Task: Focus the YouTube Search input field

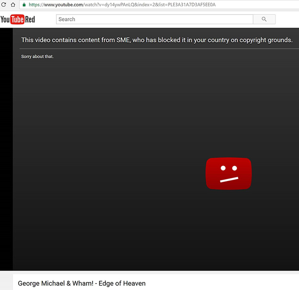Action: (154, 19)
